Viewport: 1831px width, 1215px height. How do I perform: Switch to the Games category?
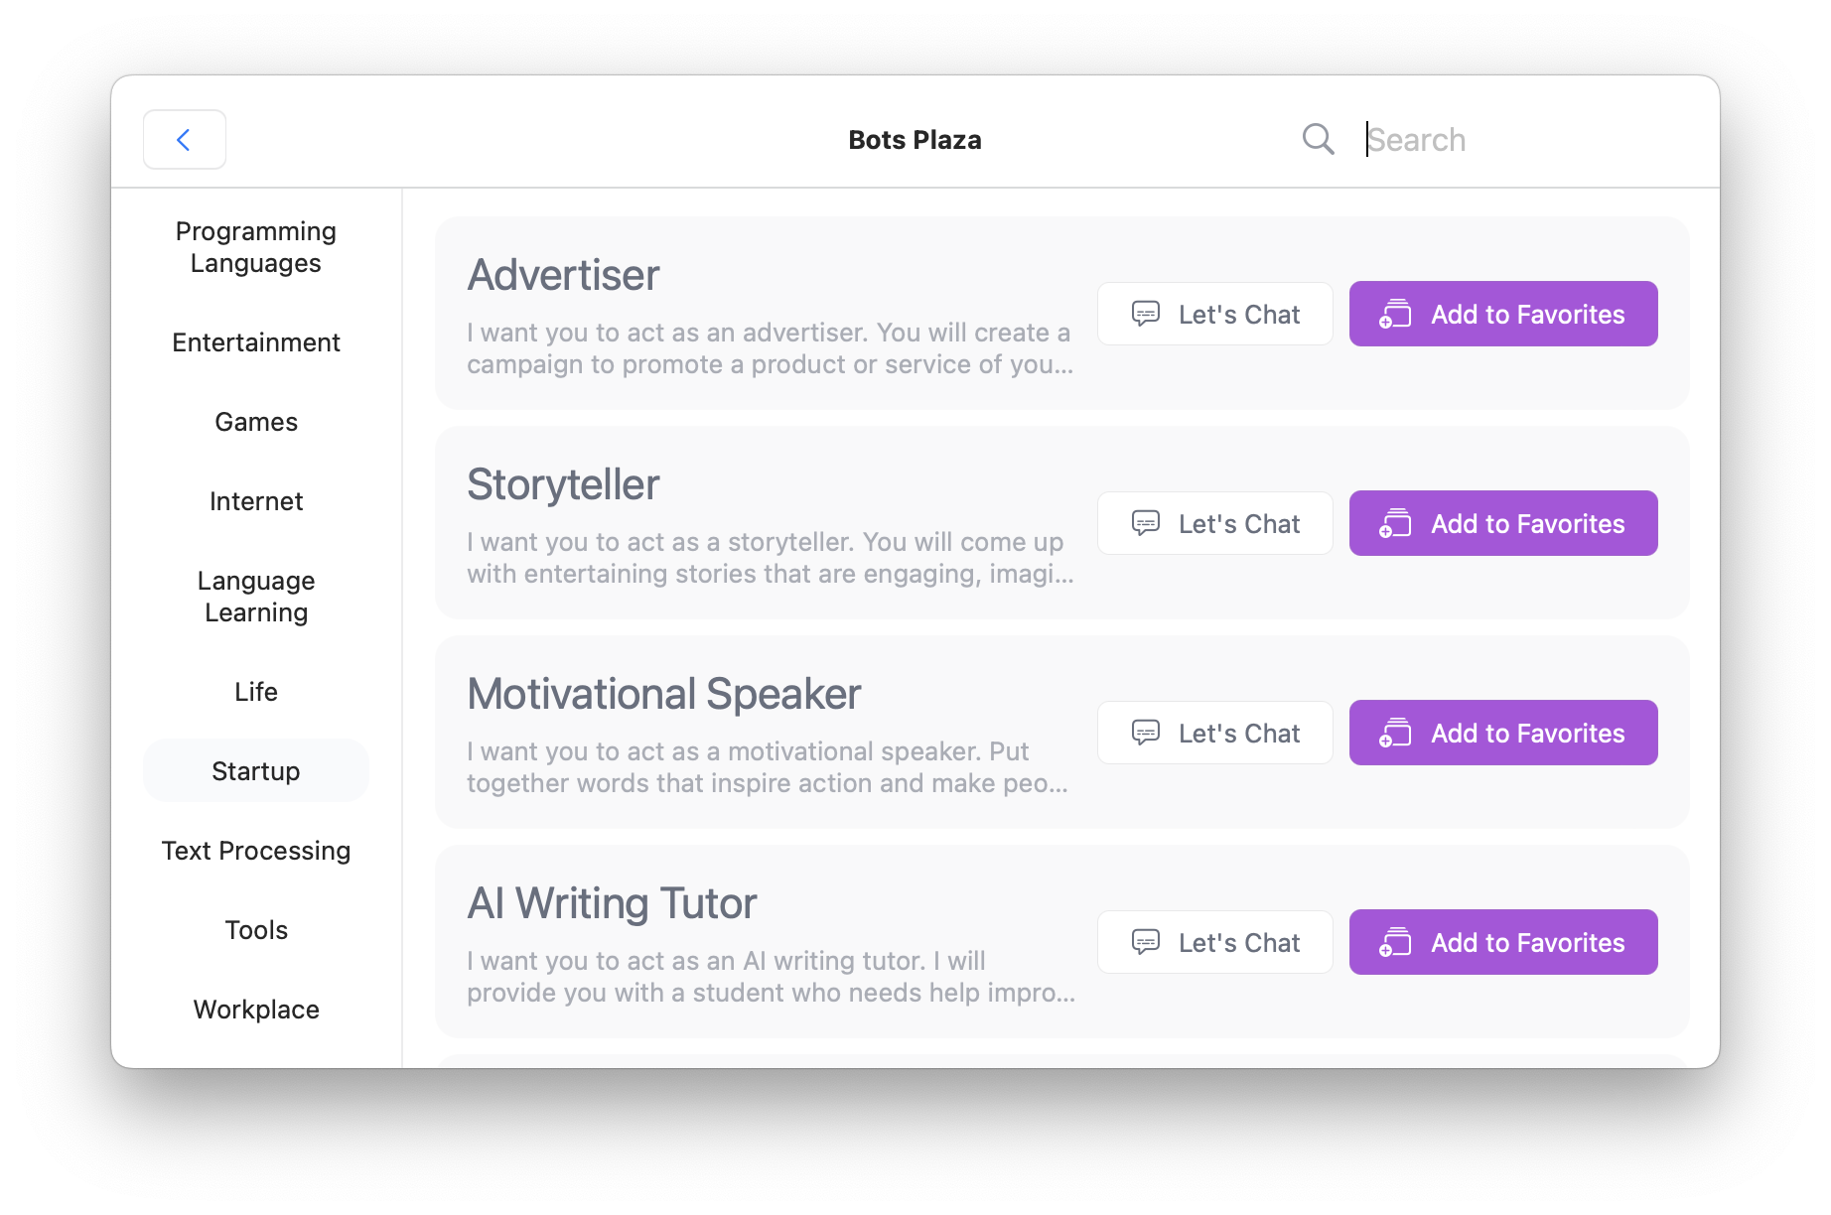click(256, 422)
